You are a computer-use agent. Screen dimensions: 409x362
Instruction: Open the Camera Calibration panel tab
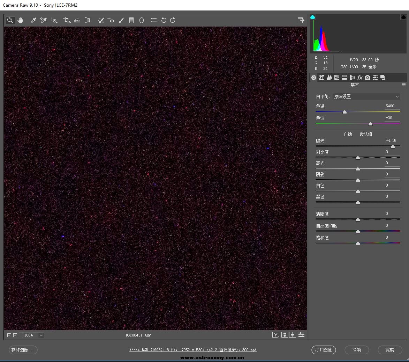(368, 78)
